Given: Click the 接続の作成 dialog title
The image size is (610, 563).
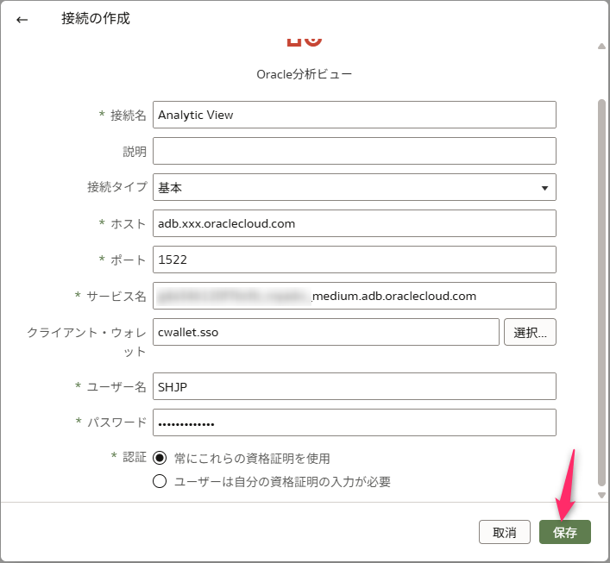Looking at the screenshot, I should coord(95,19).
